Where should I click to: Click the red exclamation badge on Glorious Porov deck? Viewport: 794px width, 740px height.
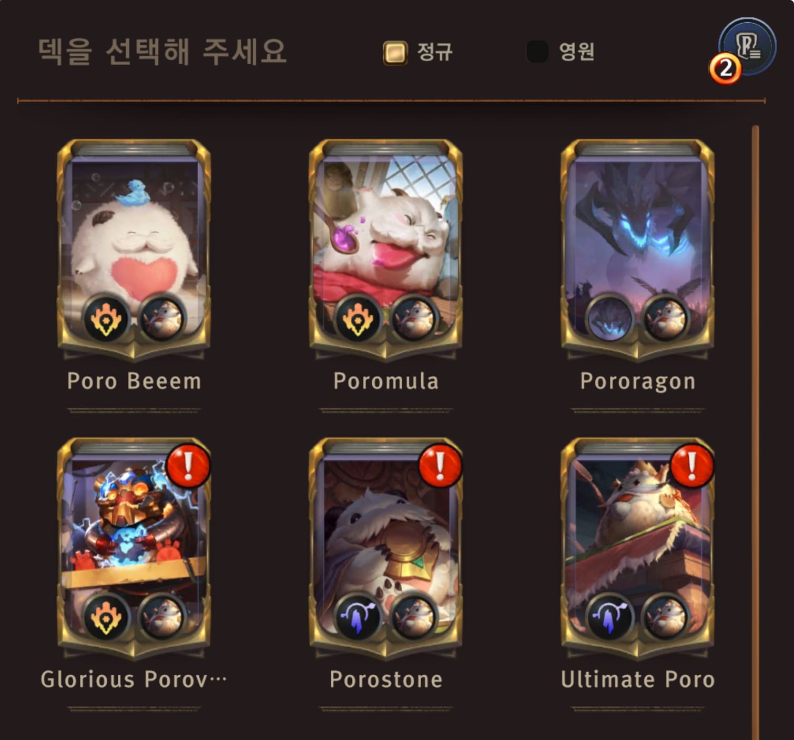(x=188, y=466)
